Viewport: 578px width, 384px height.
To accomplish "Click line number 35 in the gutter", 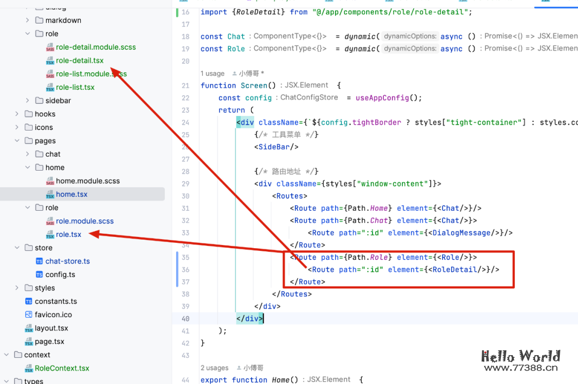I will 185,257.
